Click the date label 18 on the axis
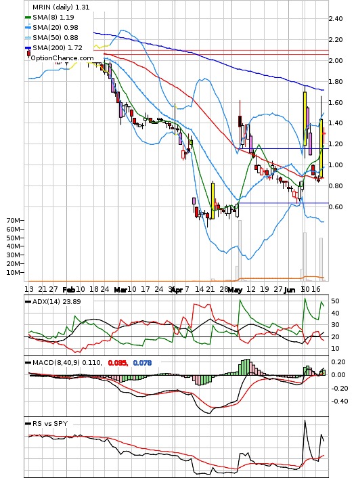The width and height of the screenshot is (356, 478). click(x=94, y=289)
